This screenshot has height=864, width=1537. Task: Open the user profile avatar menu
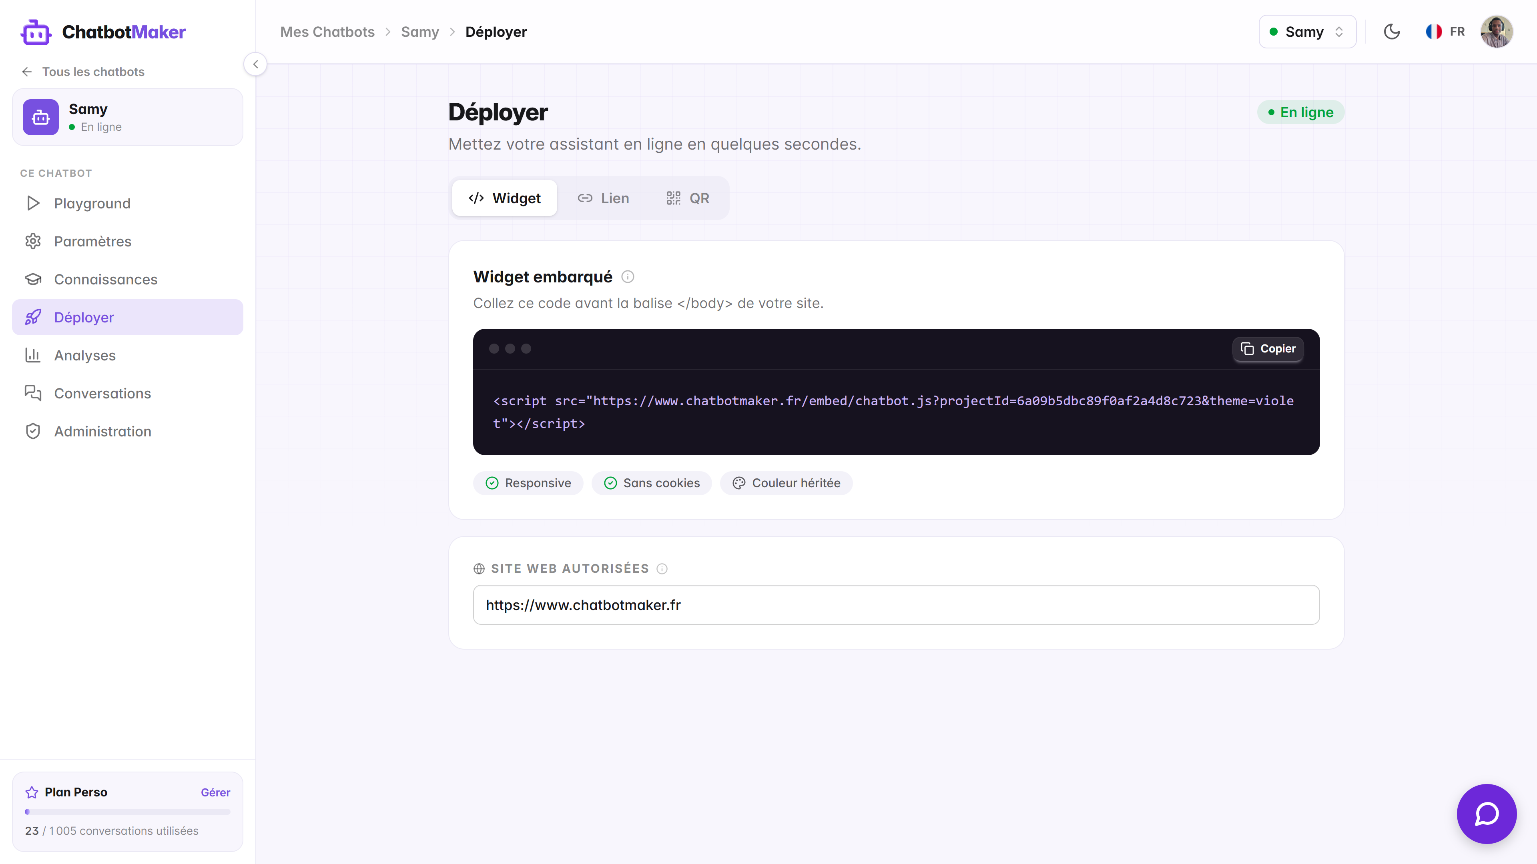click(1497, 32)
